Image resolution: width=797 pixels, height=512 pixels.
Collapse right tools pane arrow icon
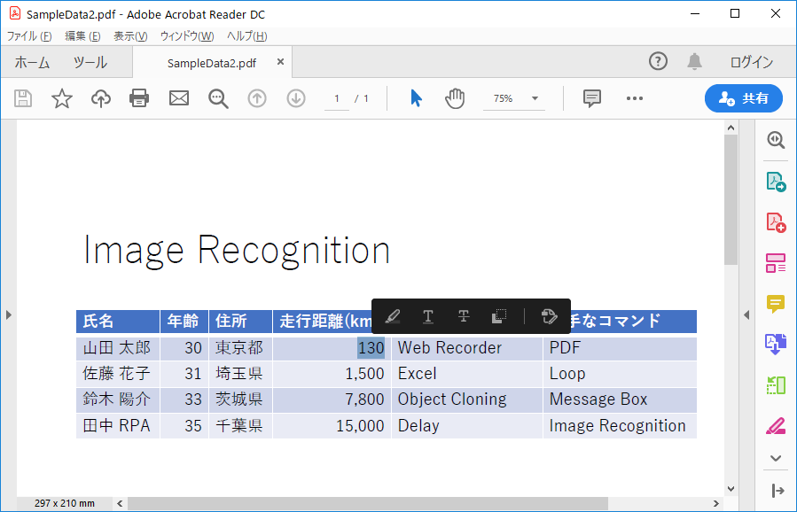click(777, 491)
